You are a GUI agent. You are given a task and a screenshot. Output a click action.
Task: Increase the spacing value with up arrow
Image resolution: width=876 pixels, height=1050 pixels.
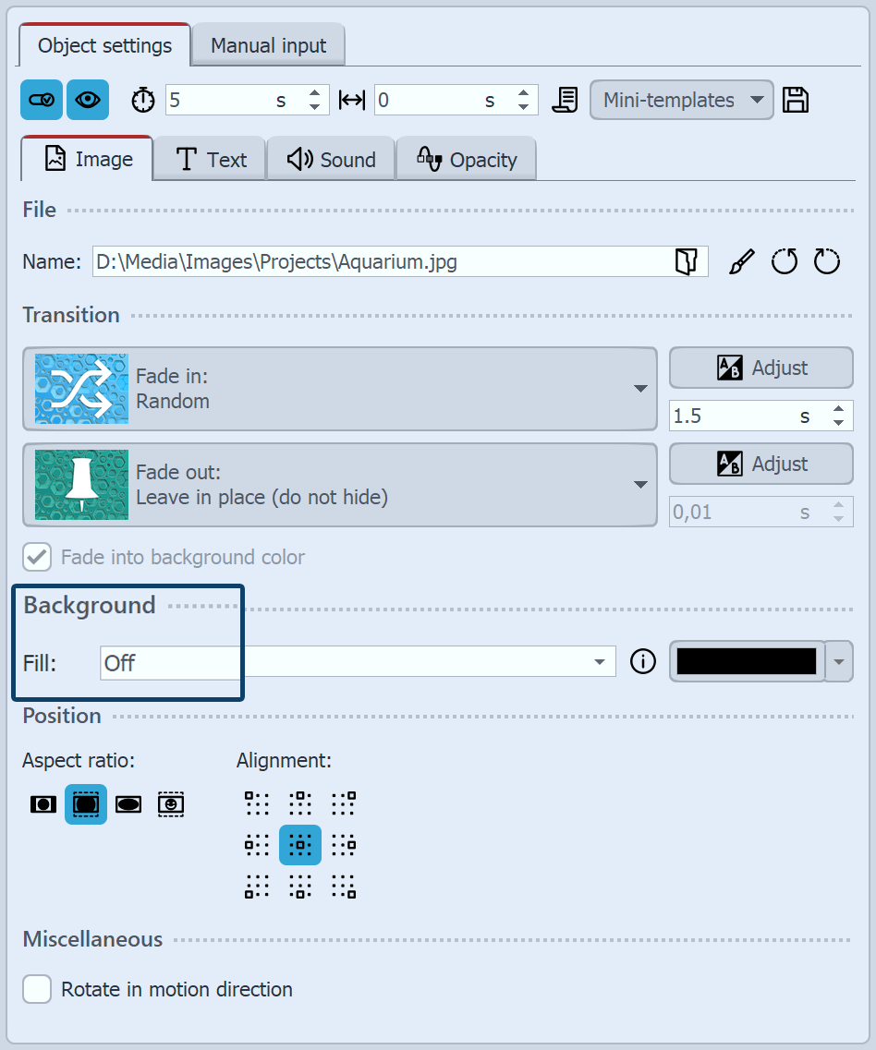(x=523, y=93)
